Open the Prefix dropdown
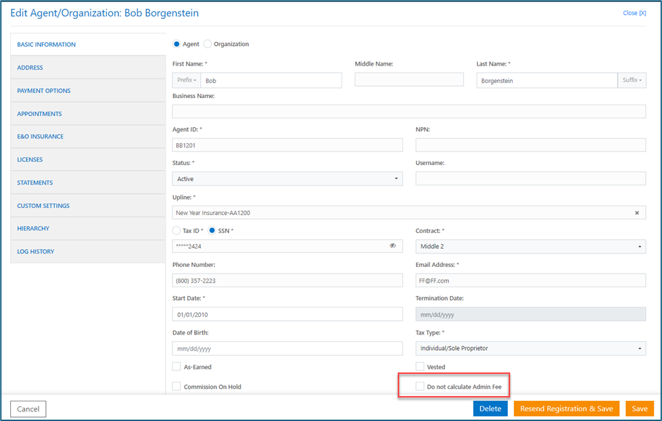This screenshot has height=421, width=662. pyautogui.click(x=187, y=80)
